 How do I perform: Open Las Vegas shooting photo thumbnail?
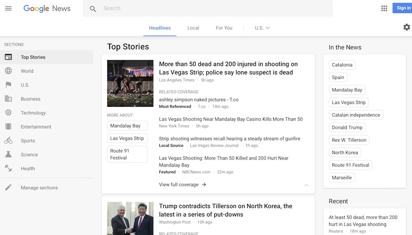tap(130, 83)
